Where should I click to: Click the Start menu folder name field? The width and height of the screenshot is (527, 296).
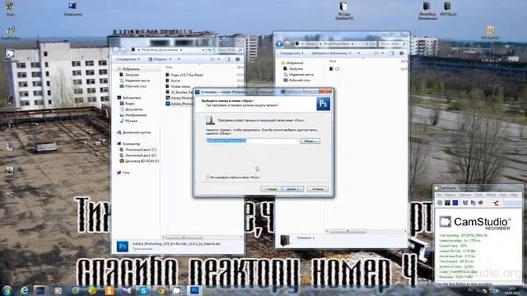(252, 141)
